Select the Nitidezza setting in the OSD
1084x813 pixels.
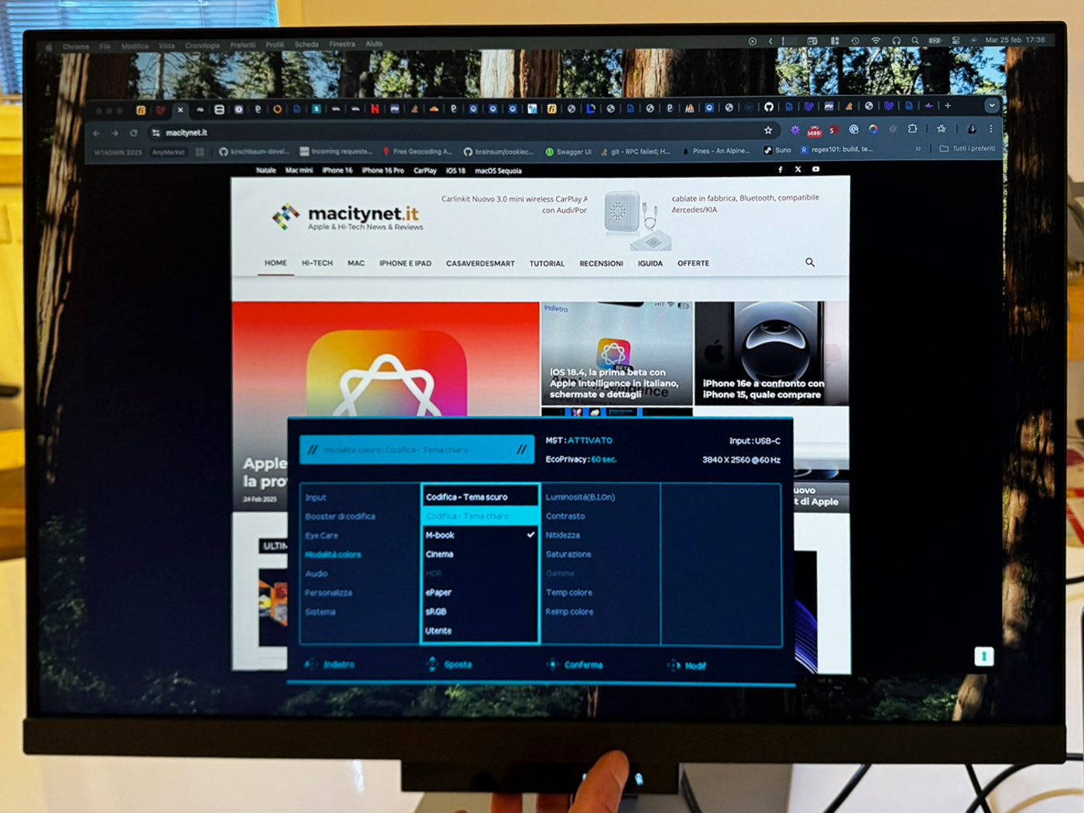tap(562, 536)
